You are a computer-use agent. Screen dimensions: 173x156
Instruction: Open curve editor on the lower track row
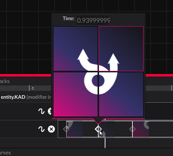[41, 129]
